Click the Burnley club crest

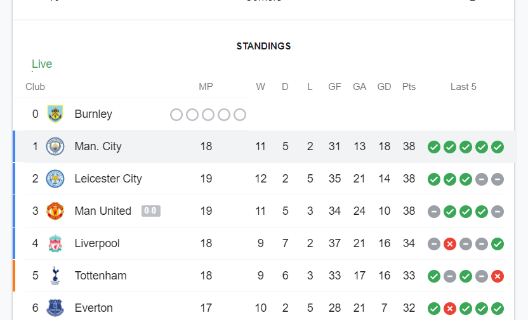[x=55, y=114]
